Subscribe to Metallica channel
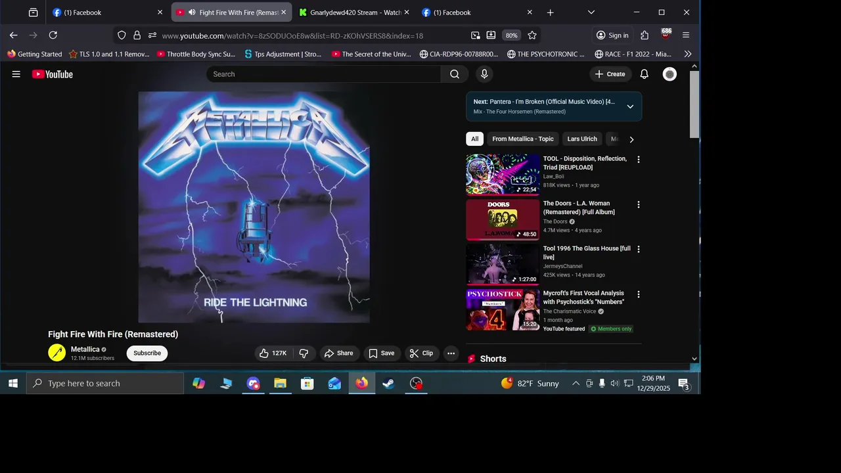Viewport: 841px width, 473px height. (147, 353)
